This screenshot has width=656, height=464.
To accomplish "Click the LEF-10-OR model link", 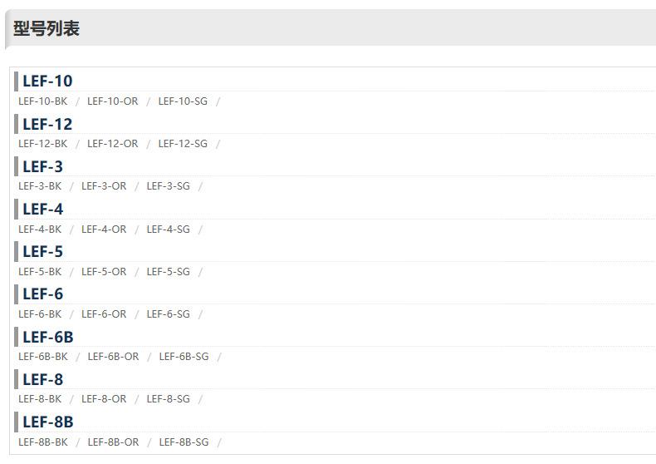I will [112, 101].
